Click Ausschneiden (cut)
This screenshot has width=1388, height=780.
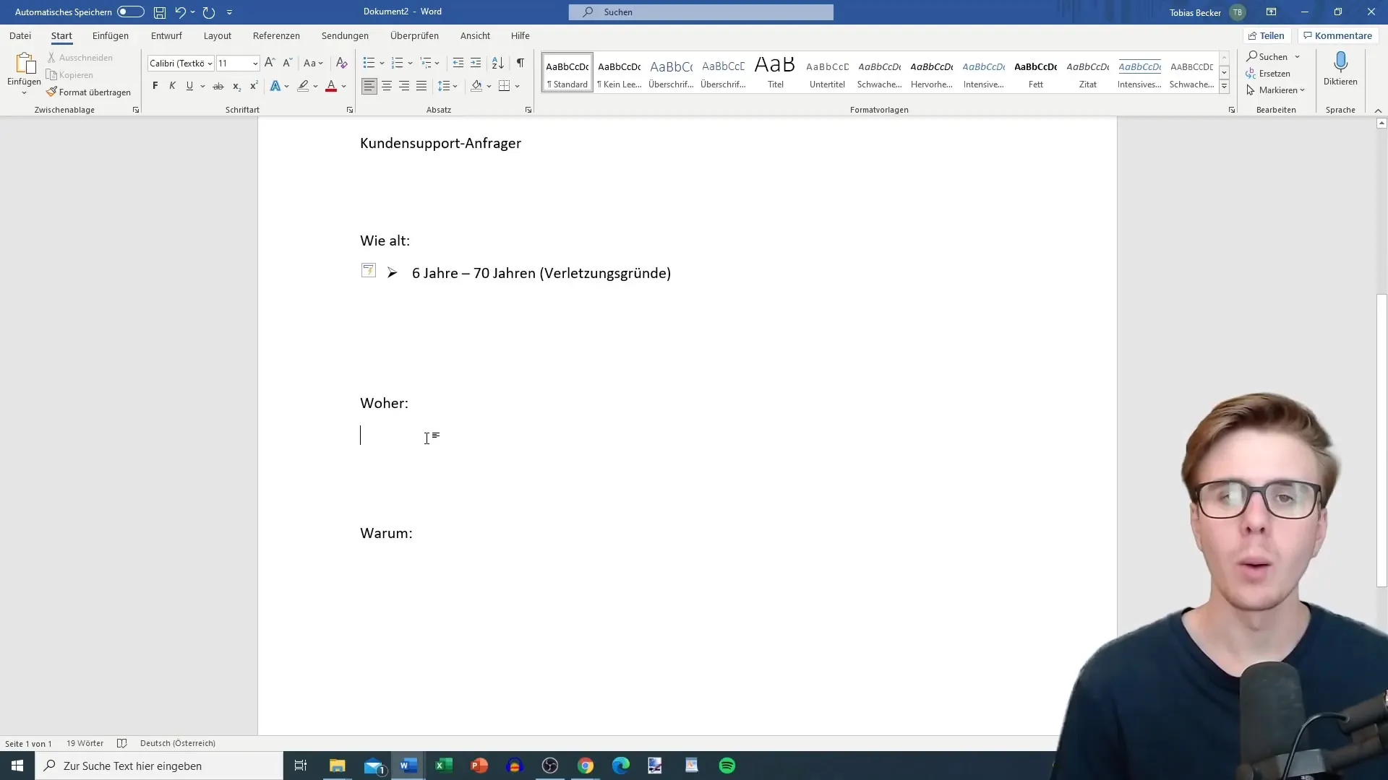[x=80, y=57]
